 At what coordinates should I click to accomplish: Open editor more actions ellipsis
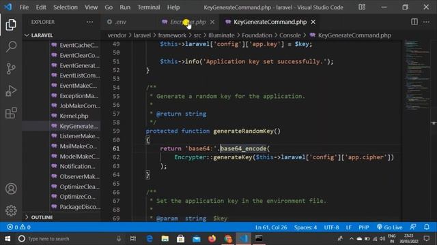tap(426, 22)
